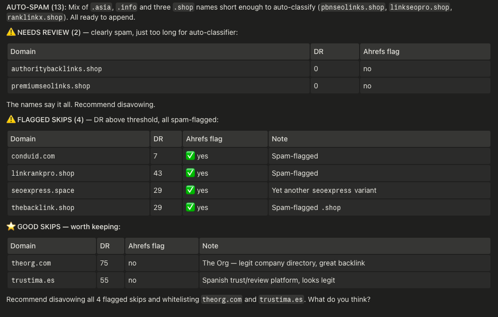Click the .asia inline code tag
This screenshot has width=498, height=317.
tap(101, 7)
